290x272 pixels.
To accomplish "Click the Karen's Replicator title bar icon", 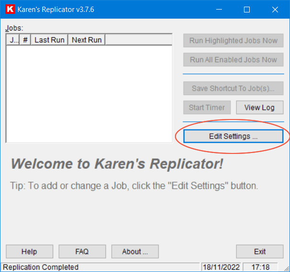I will tap(9, 10).
